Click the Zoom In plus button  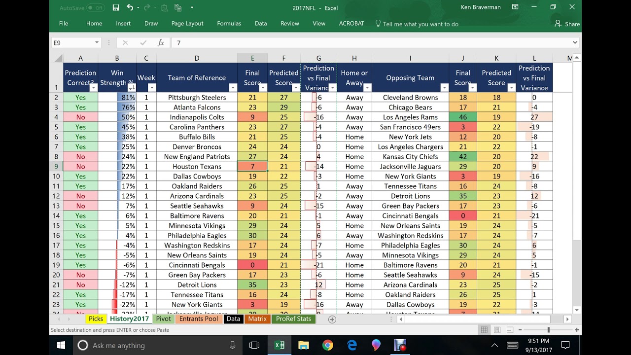coord(576,330)
